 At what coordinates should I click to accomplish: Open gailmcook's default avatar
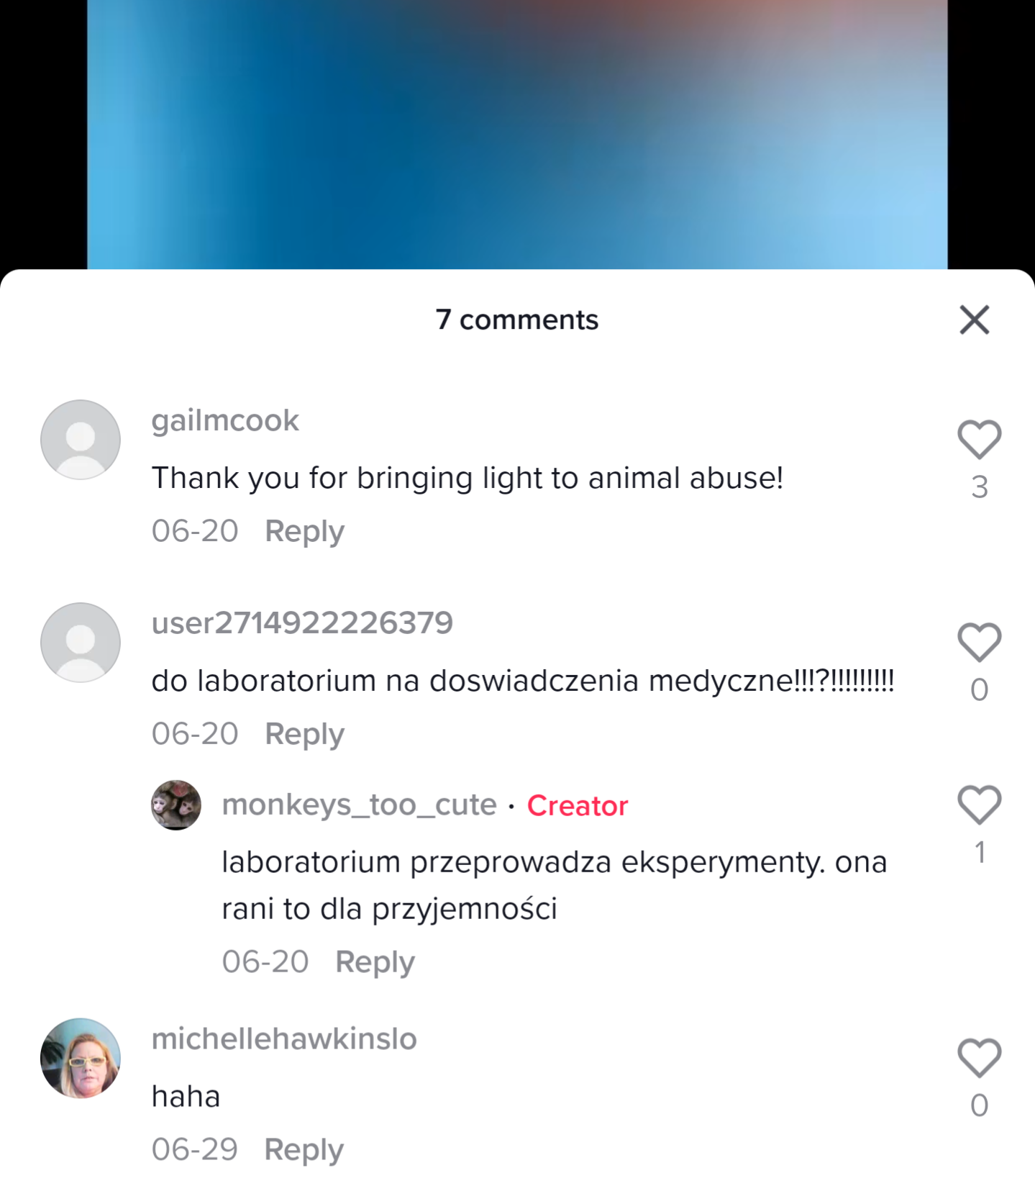[81, 440]
